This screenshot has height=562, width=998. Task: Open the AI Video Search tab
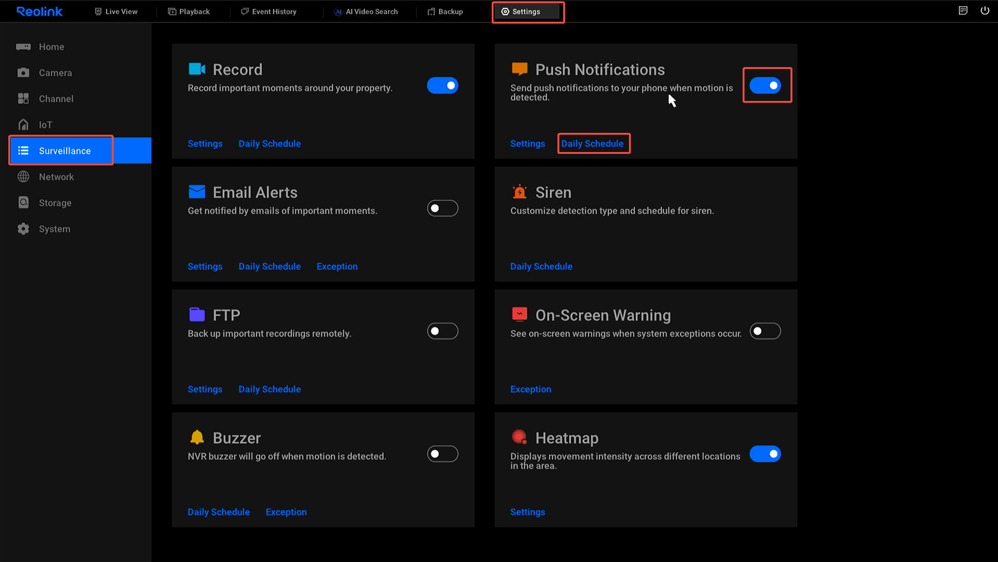(x=366, y=11)
